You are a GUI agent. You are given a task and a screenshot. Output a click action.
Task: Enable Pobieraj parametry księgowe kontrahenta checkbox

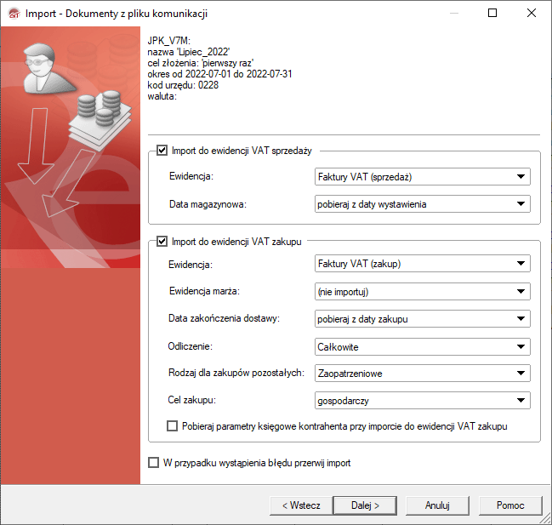[x=172, y=426]
